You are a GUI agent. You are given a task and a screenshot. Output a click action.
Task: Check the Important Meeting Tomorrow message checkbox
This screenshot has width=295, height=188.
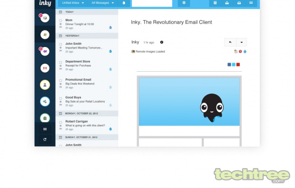pos(60,44)
